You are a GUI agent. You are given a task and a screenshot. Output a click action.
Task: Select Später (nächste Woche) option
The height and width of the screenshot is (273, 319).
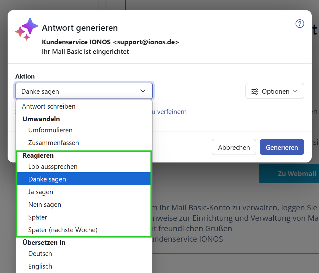(84, 230)
